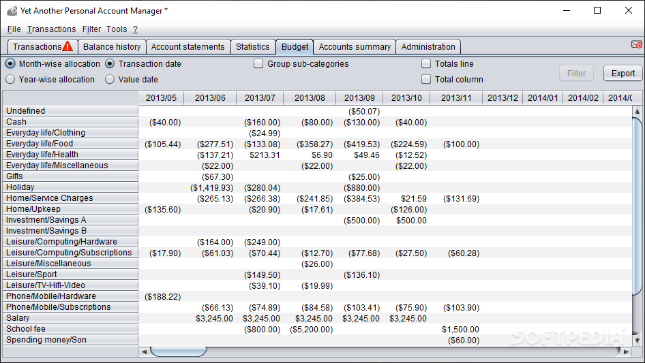The height and width of the screenshot is (363, 645).
Task: Go to the Accounts summary tab
Action: click(x=355, y=46)
